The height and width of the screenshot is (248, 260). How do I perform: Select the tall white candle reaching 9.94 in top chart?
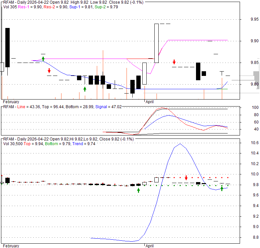pyautogui.click(x=156, y=43)
